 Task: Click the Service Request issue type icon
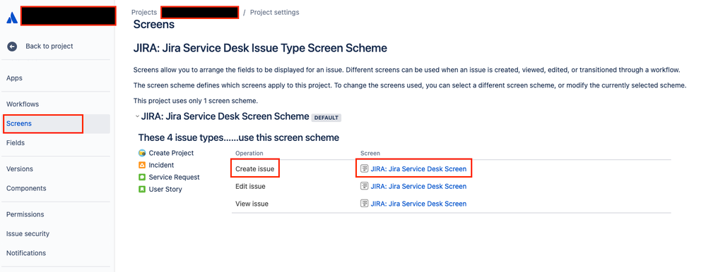pos(142,178)
